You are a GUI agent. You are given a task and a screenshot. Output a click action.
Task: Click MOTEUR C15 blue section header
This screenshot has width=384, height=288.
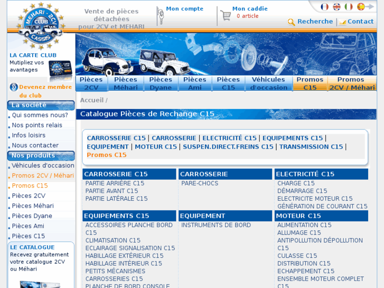click(x=321, y=216)
